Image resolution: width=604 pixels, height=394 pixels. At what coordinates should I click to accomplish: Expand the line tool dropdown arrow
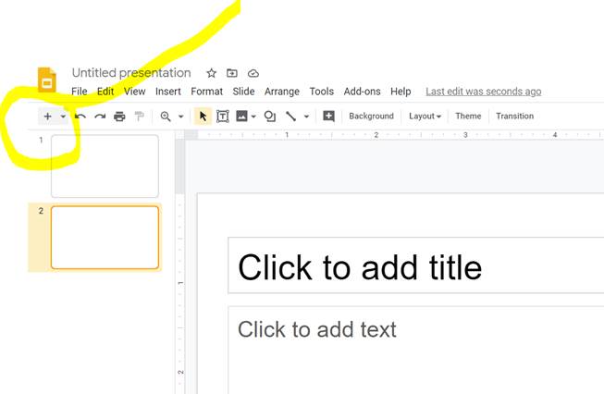pyautogui.click(x=306, y=117)
